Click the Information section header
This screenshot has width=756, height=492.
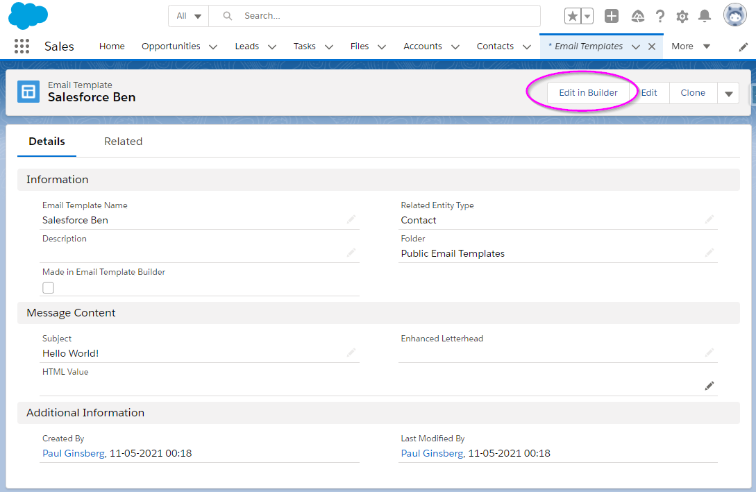tap(378, 179)
